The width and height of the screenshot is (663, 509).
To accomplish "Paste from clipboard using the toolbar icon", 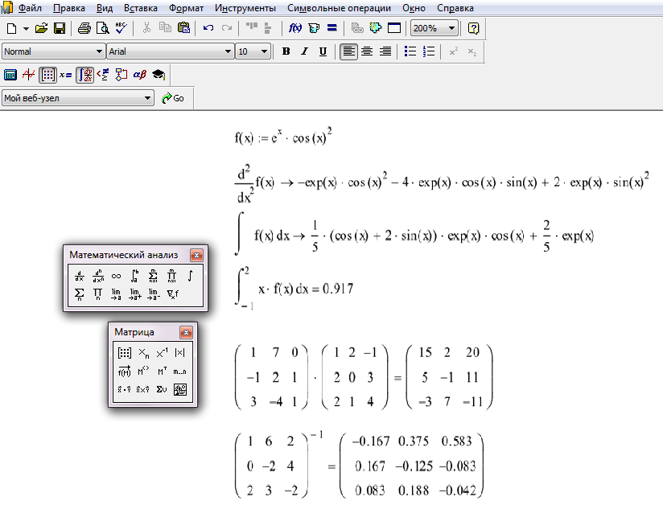I will click(183, 28).
